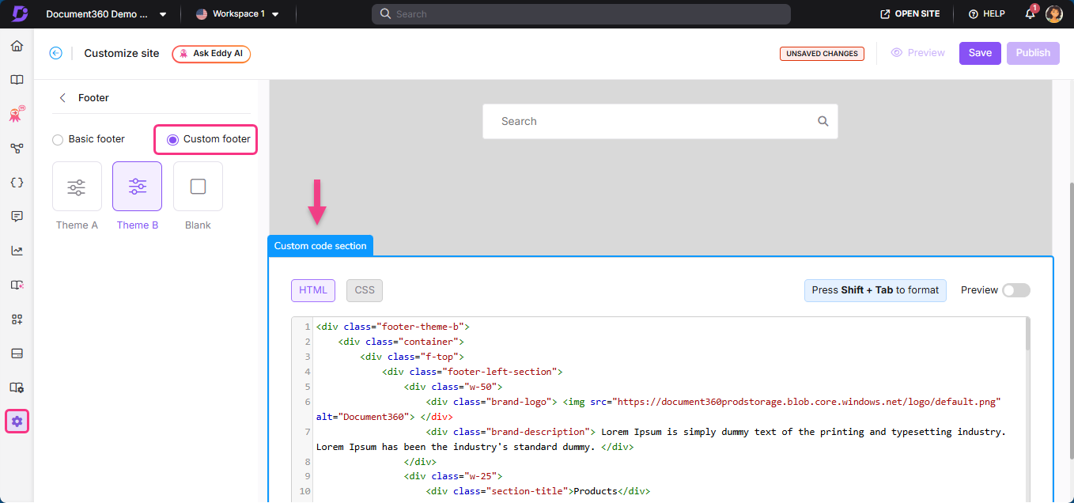Click the code editor vertical scrollbar
Viewport: 1074px width, 503px height.
click(1027, 334)
